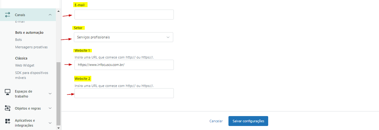
Task: Expand the Espaços de trabalho chevron
Action: point(50,93)
